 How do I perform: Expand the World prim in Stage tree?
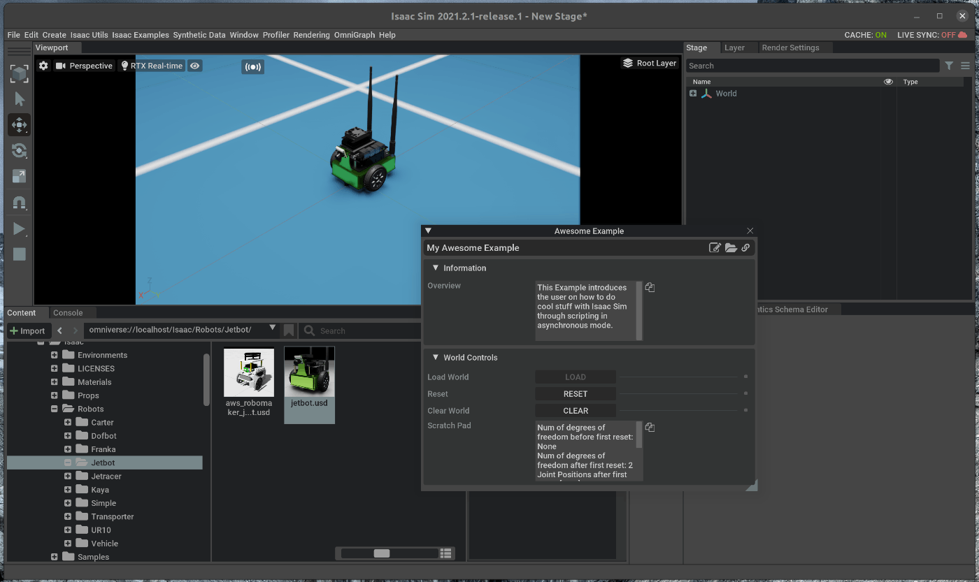tap(693, 93)
